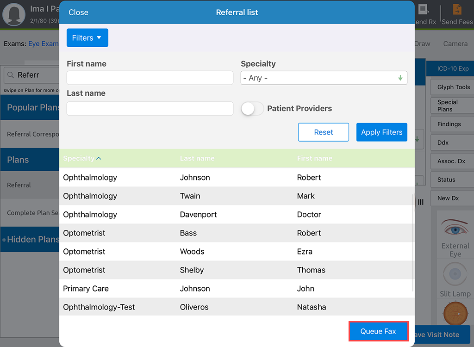
Task: Click the Special Plans button
Action: click(x=452, y=105)
